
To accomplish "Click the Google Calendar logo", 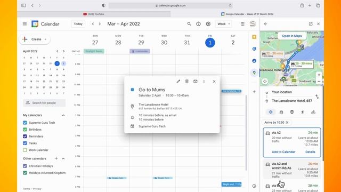I will [x=35, y=24].
